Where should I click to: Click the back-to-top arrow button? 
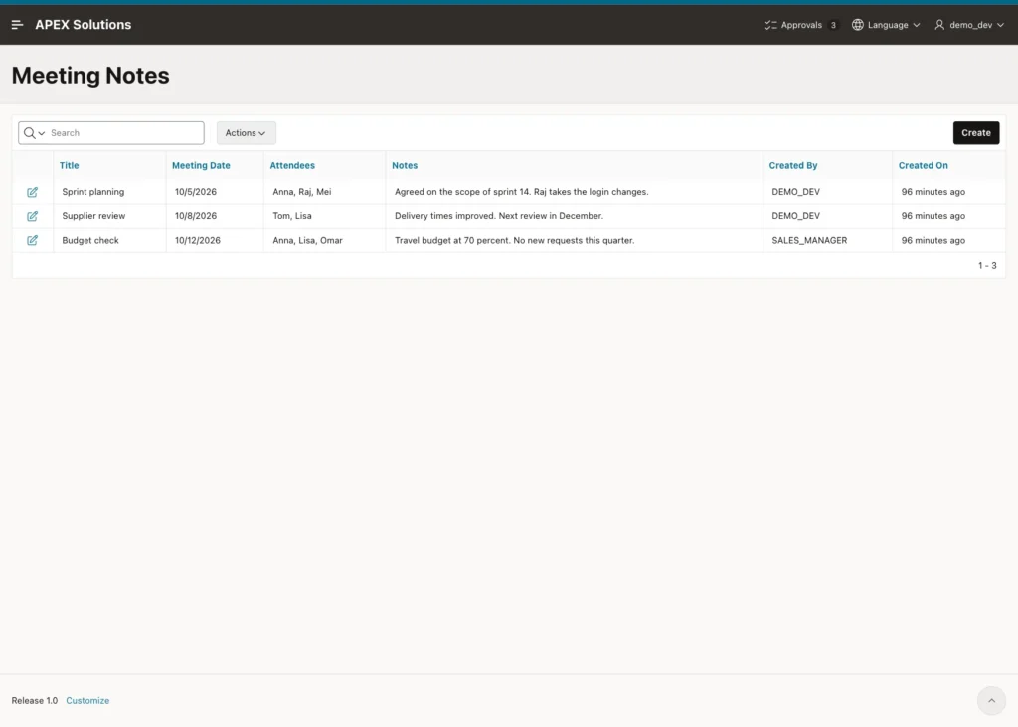(991, 700)
